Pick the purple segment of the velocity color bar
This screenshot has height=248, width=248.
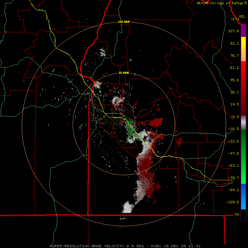point(243,31)
